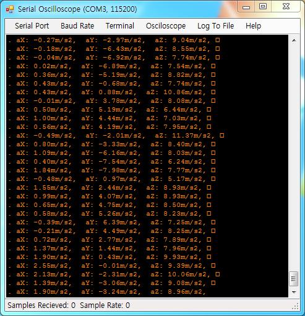305x316 pixels.
Task: Click the Serial Oscilloscope app icon in title bar
Action: [10, 9]
